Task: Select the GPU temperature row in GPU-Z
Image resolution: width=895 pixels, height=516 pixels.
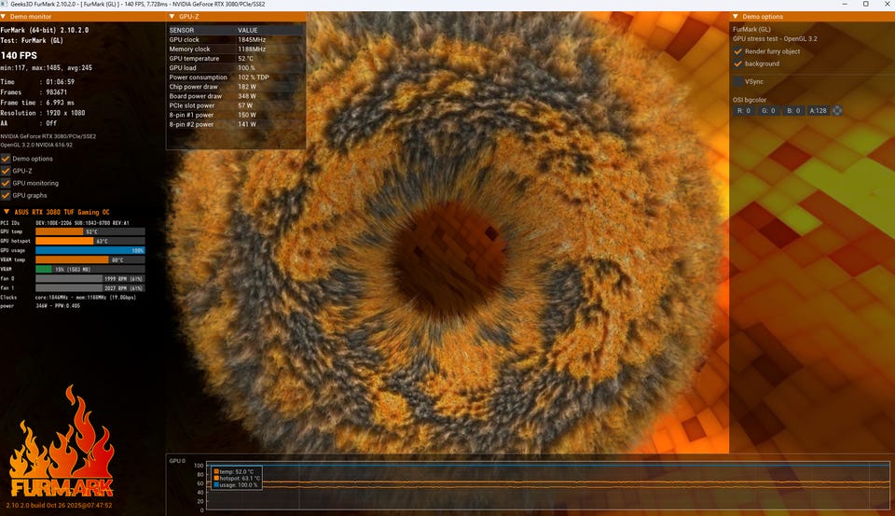Action: pos(236,58)
